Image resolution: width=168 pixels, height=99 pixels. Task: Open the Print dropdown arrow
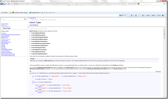145,15
